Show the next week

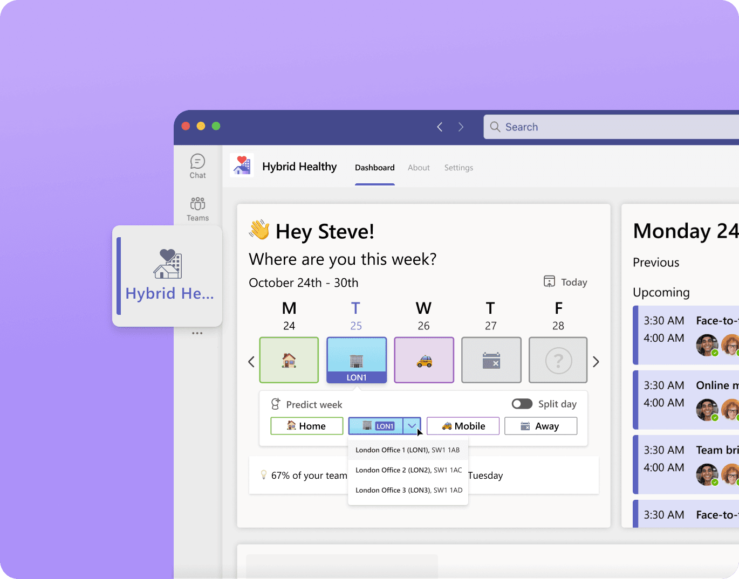point(596,362)
